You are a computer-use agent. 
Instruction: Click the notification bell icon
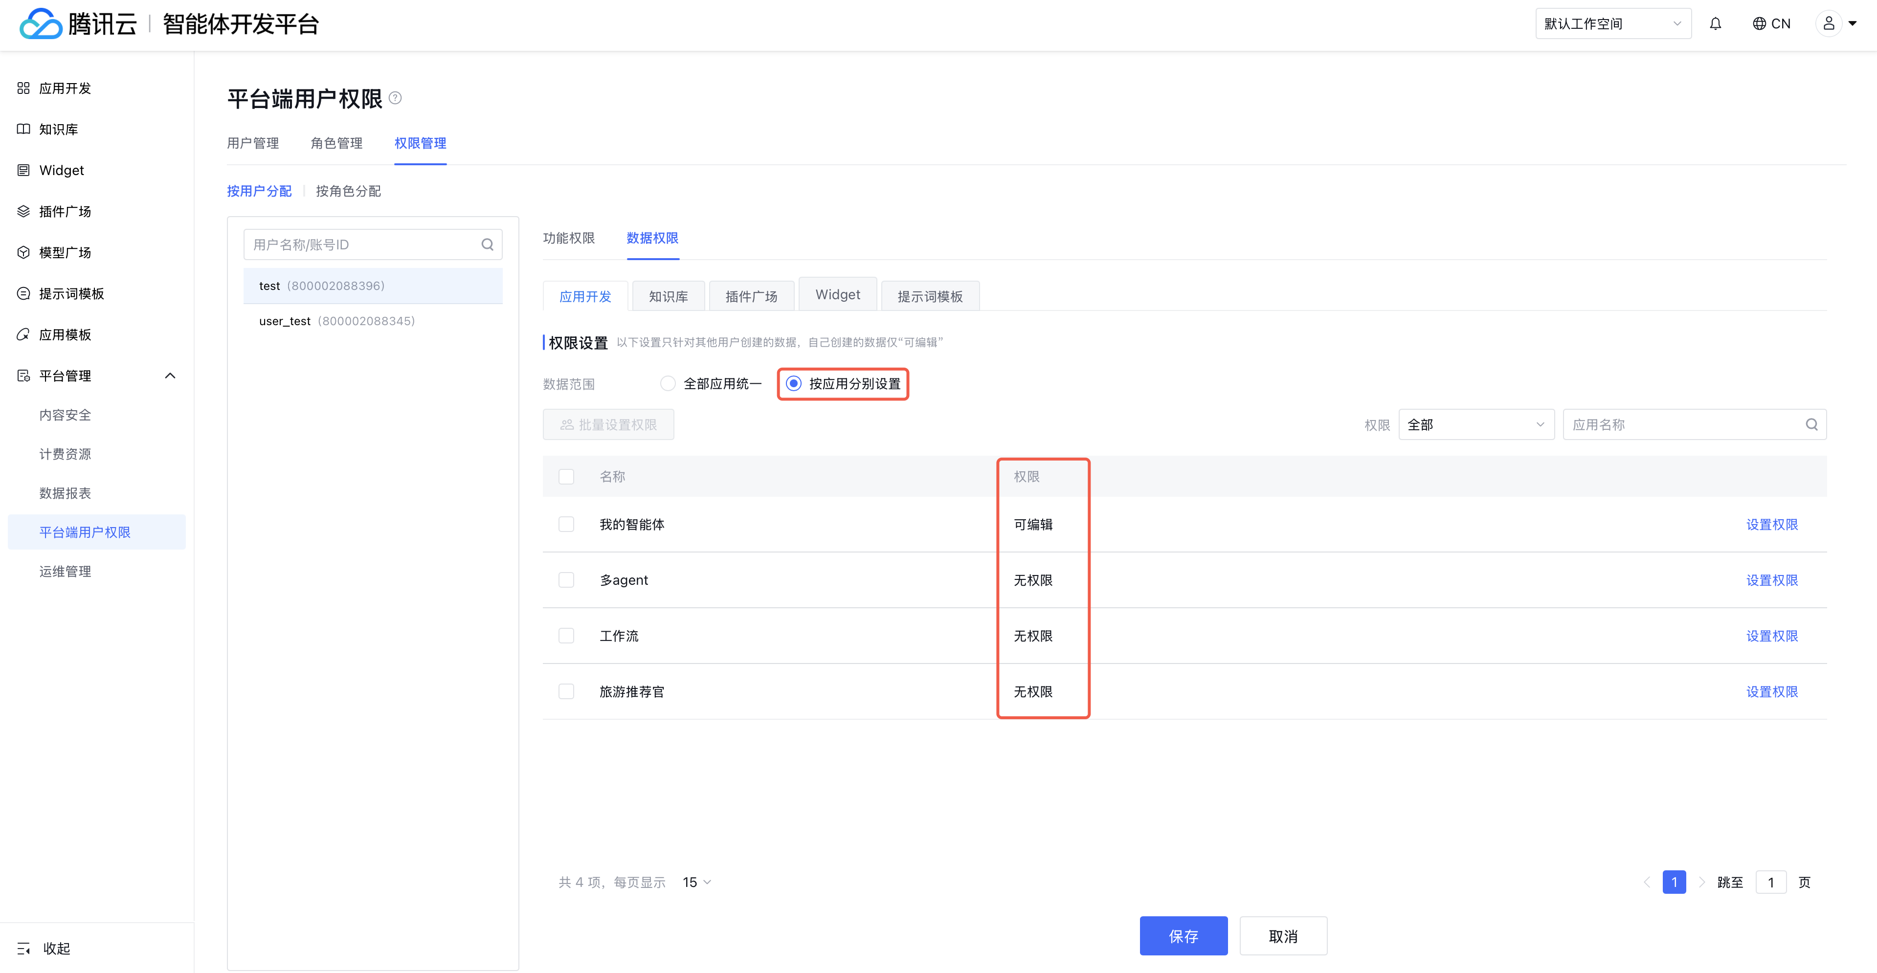(1715, 24)
